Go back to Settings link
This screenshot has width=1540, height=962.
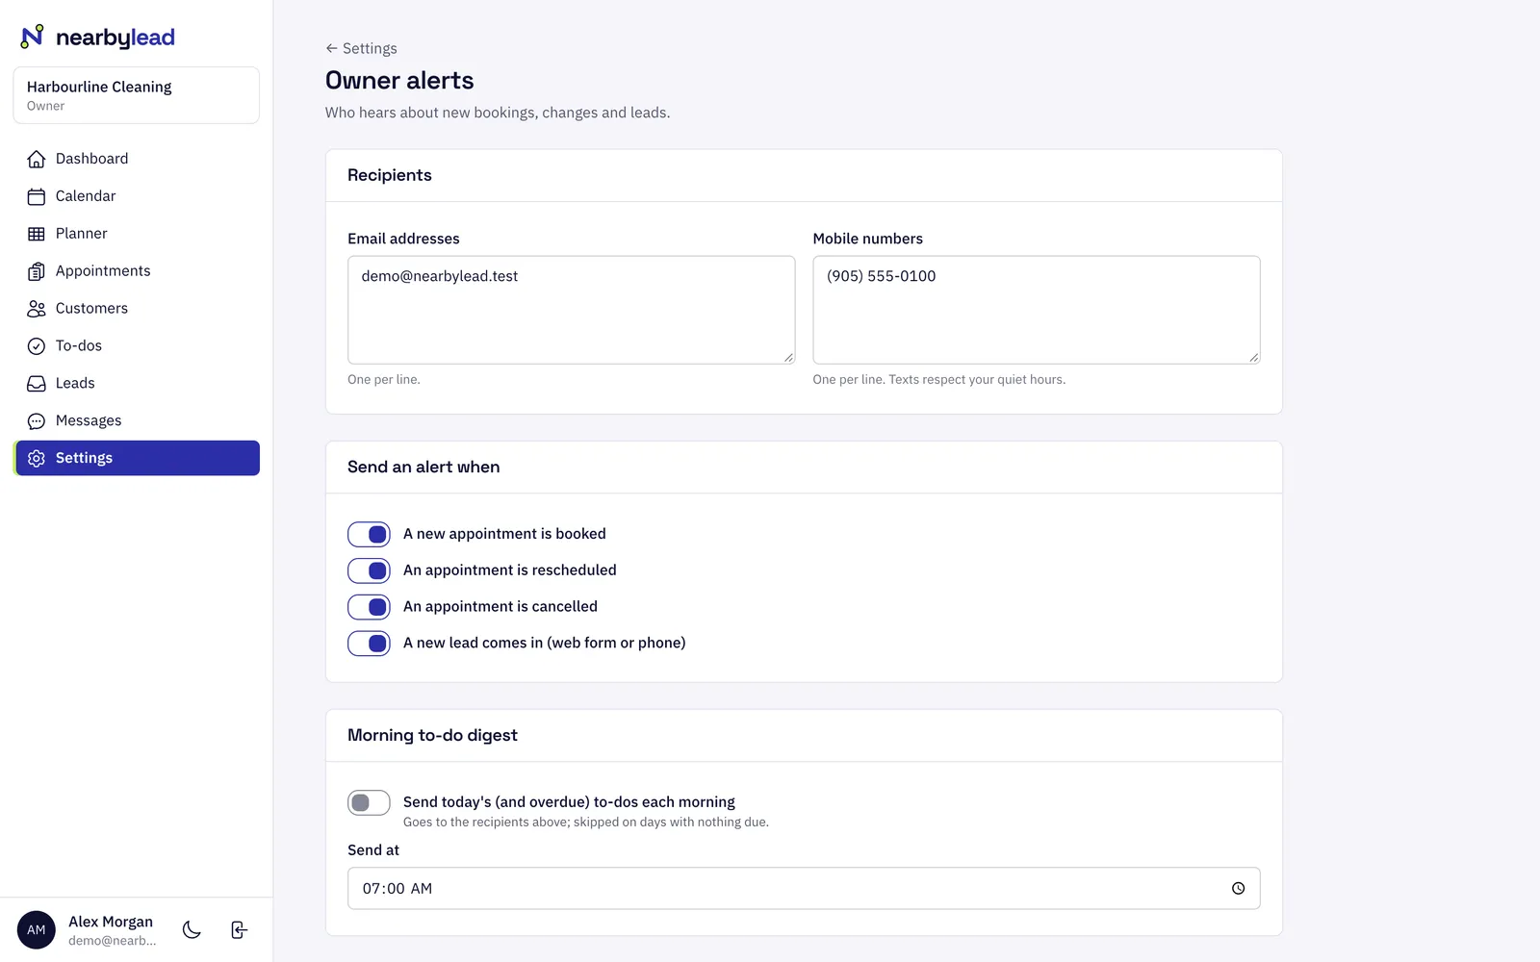tap(361, 48)
